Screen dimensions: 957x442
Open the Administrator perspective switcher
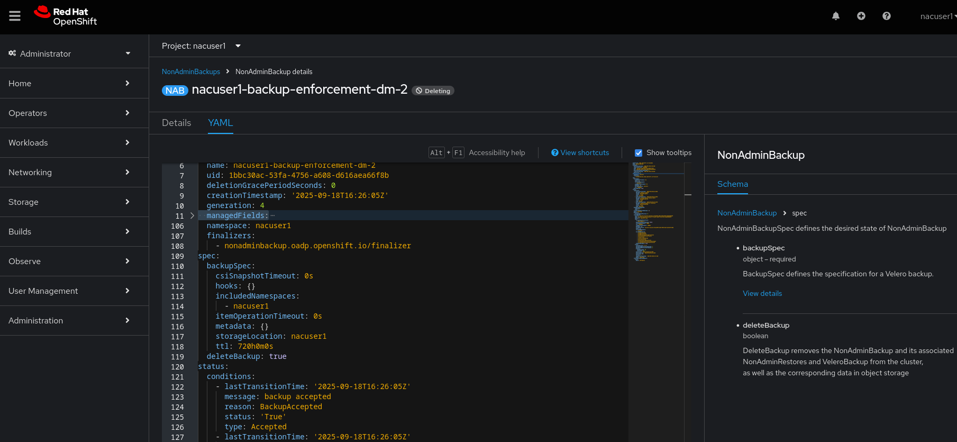coord(69,53)
